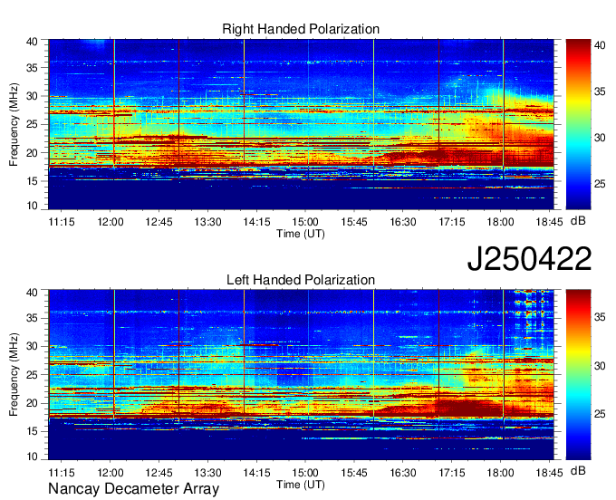
Task: Click the 11:15 time tick under Left Handed plot
Action: 62,472
